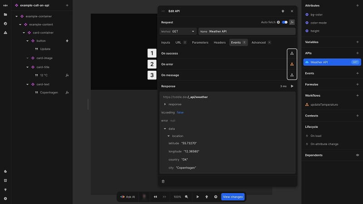This screenshot has width=363, height=204.
Task: Select the color-mode attribute
Action: click(x=319, y=23)
